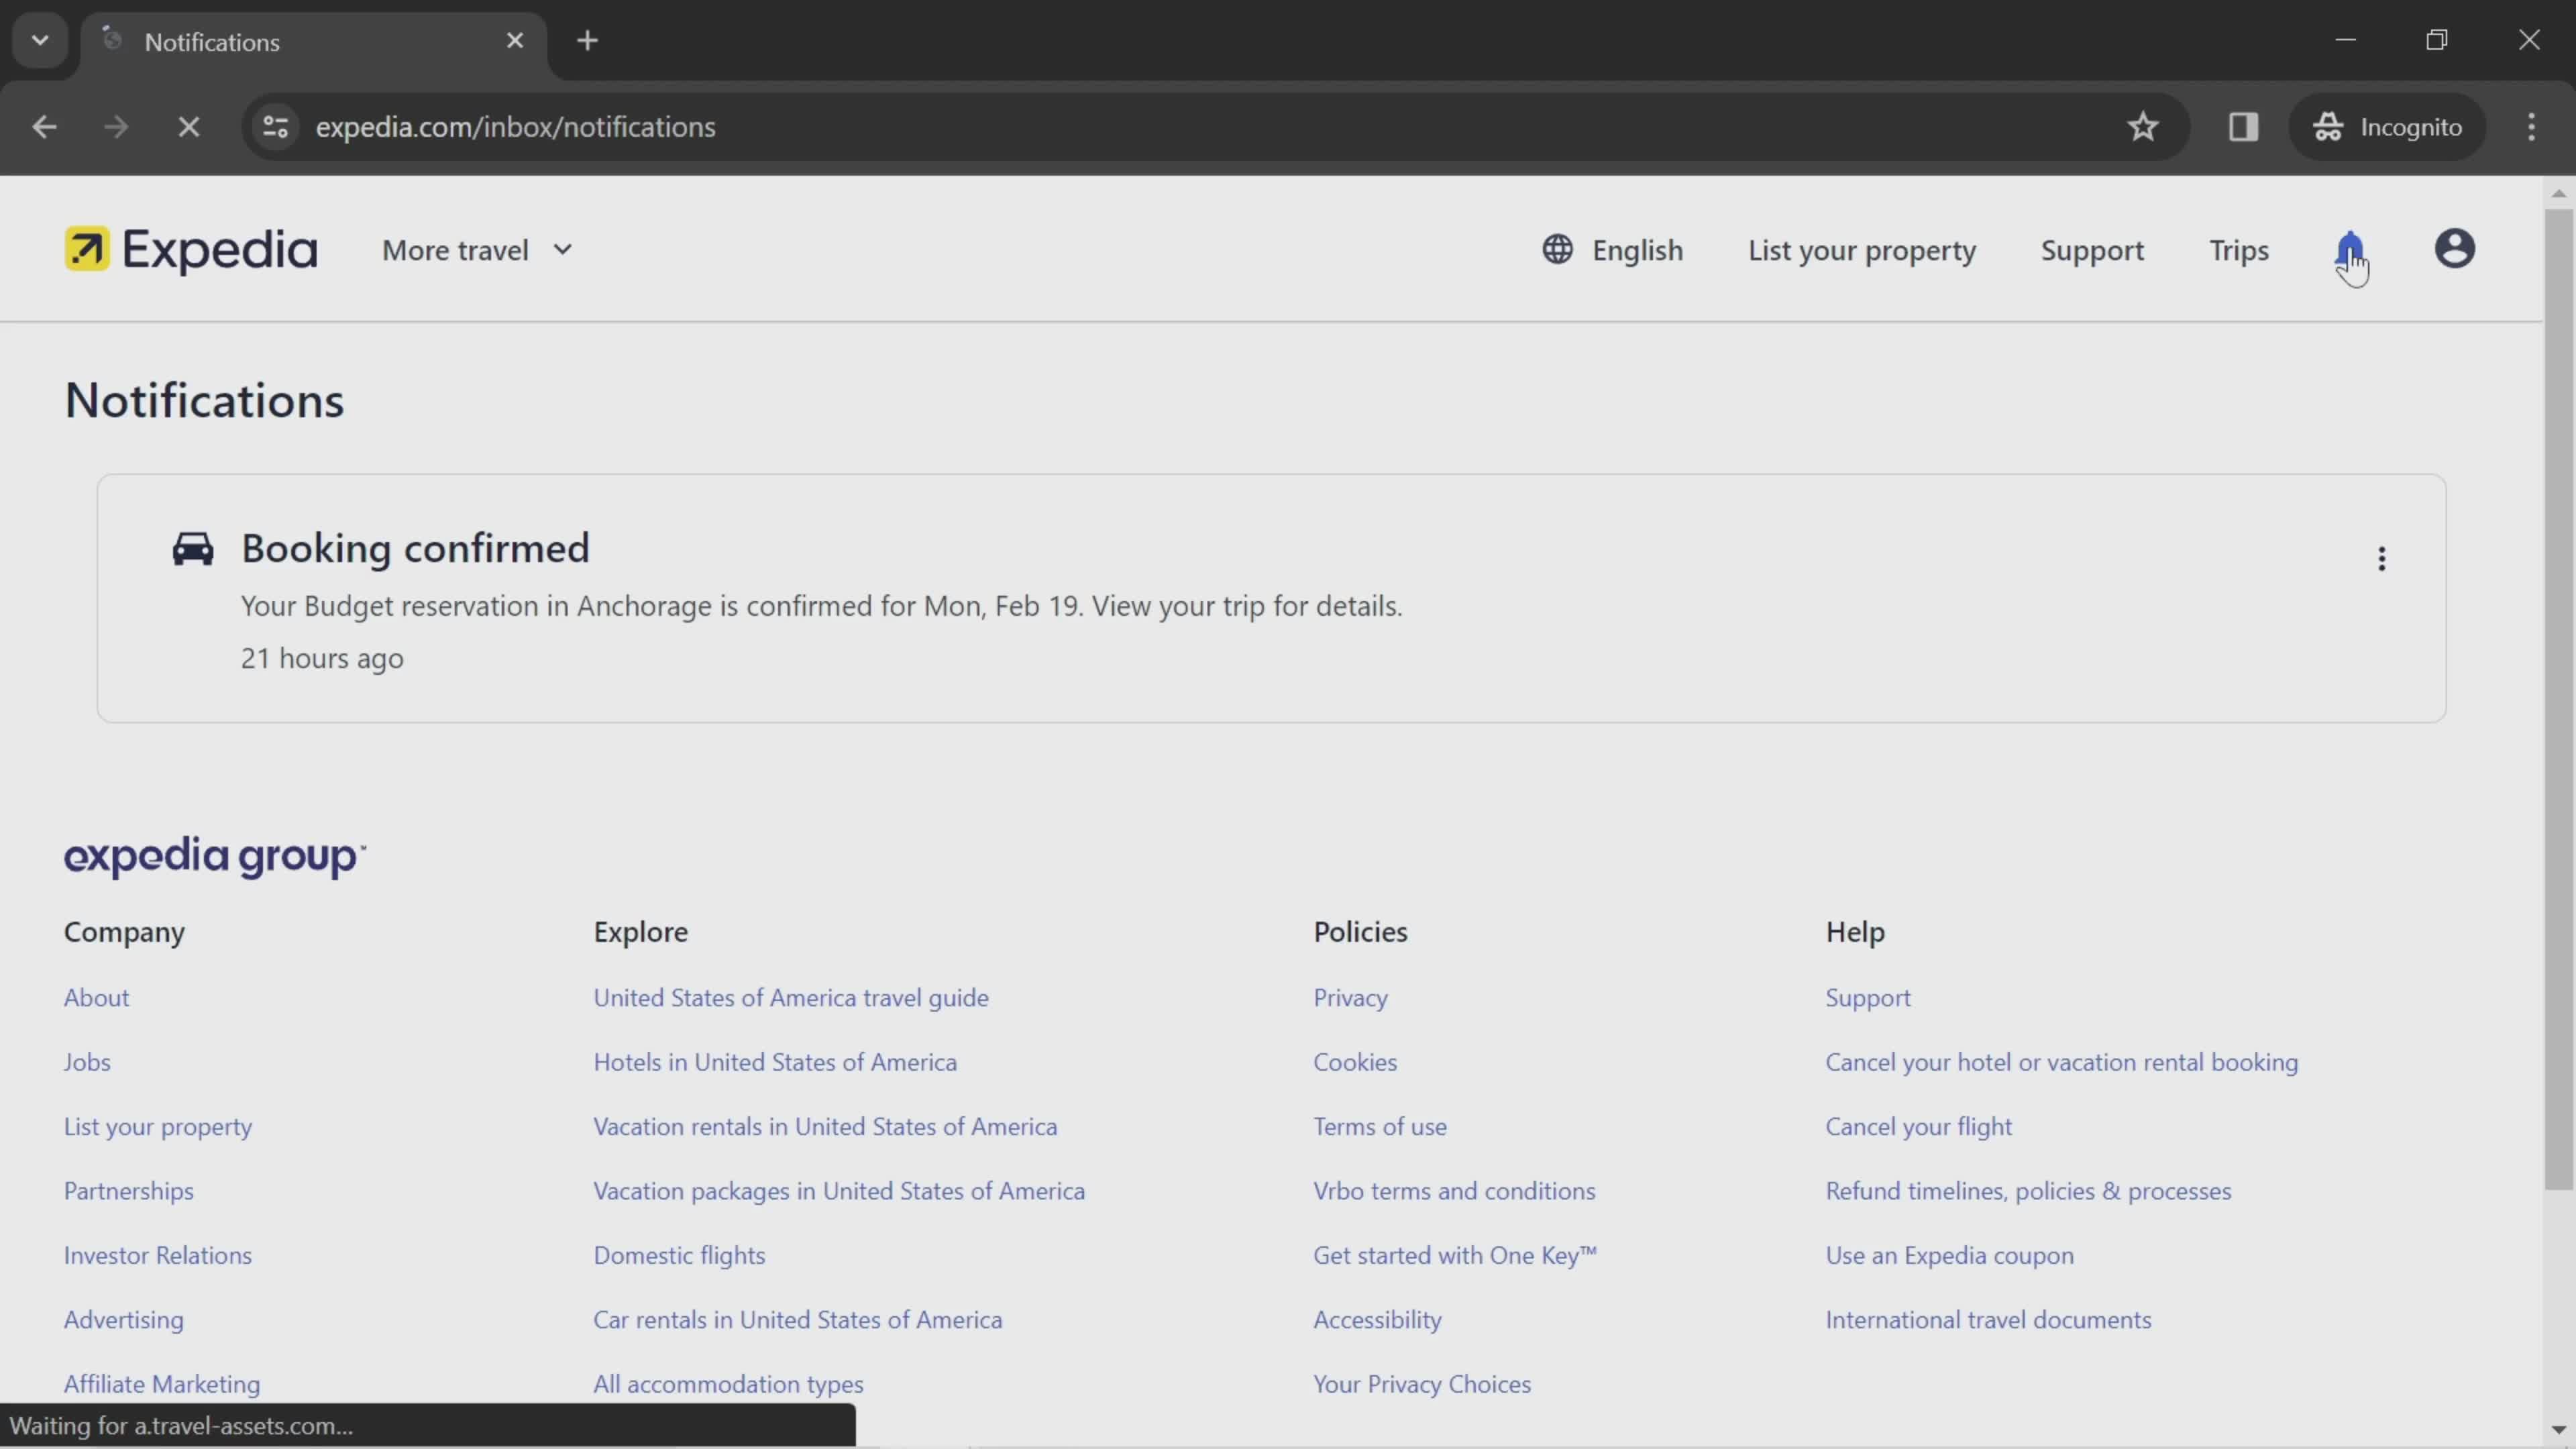Open Use an Expedia coupon link

[1949, 1255]
